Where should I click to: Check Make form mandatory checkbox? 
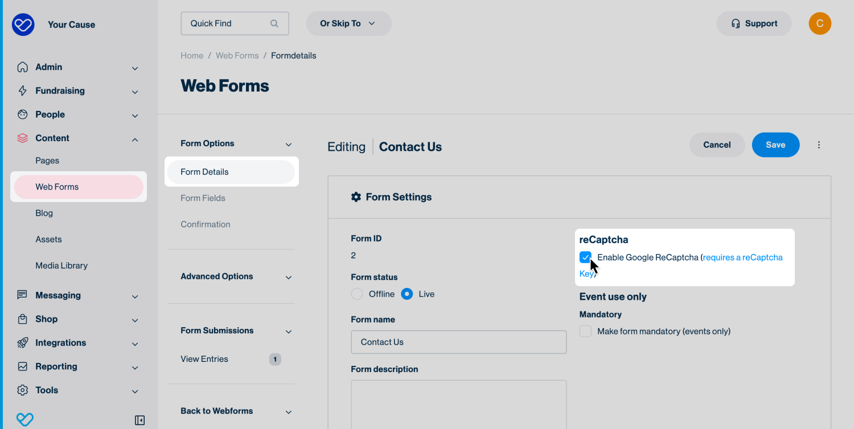(585, 331)
